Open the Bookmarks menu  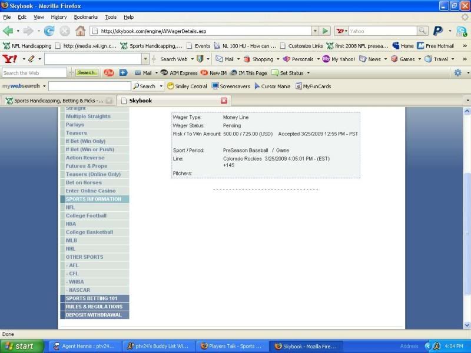pos(85,17)
